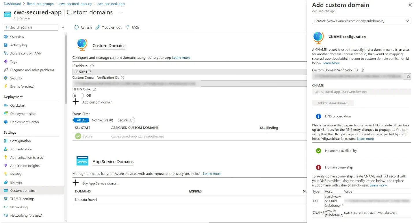Click the Overview sidebar icon
This screenshot has height=223, width=416.
point(6,37)
